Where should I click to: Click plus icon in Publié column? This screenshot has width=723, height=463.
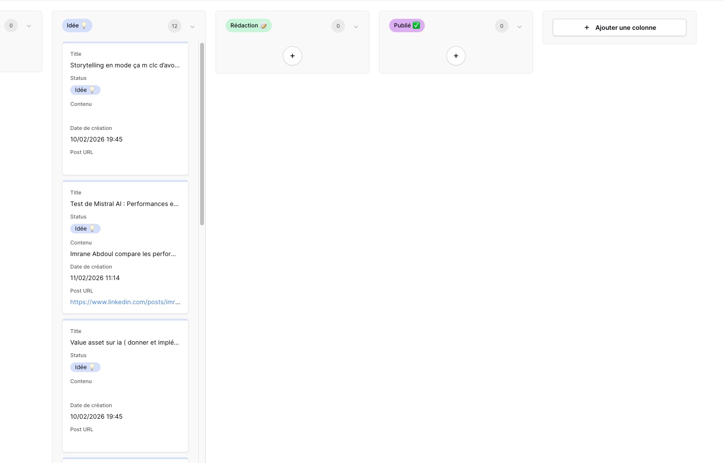pyautogui.click(x=456, y=56)
